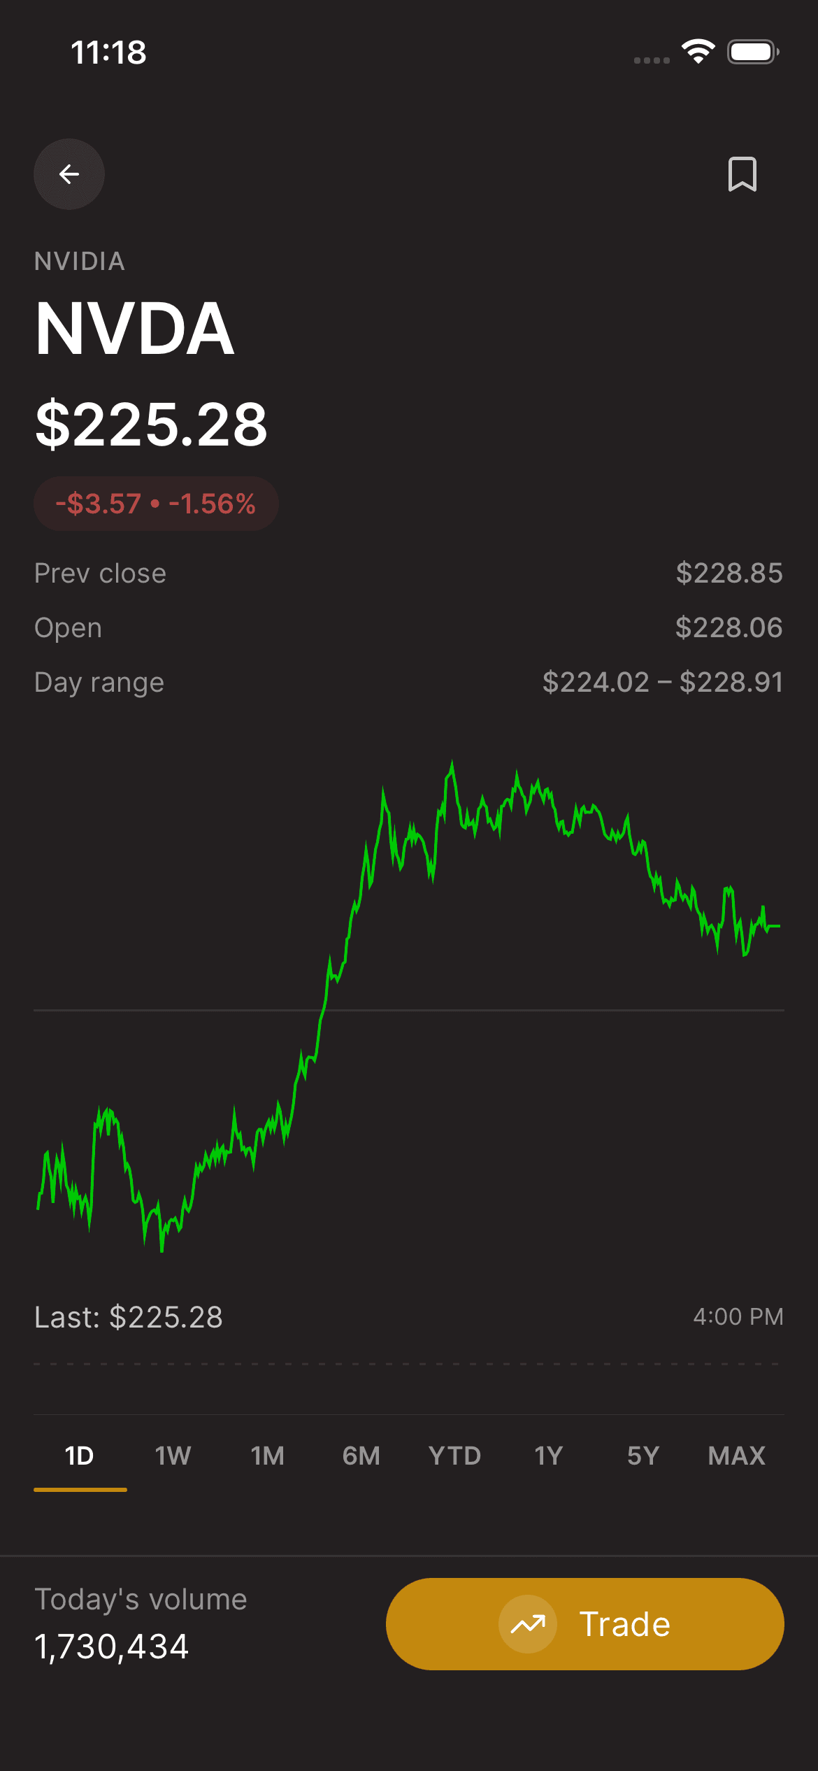Tap the $225.28 current price
Viewport: 818px width, 1771px height.
(x=152, y=424)
